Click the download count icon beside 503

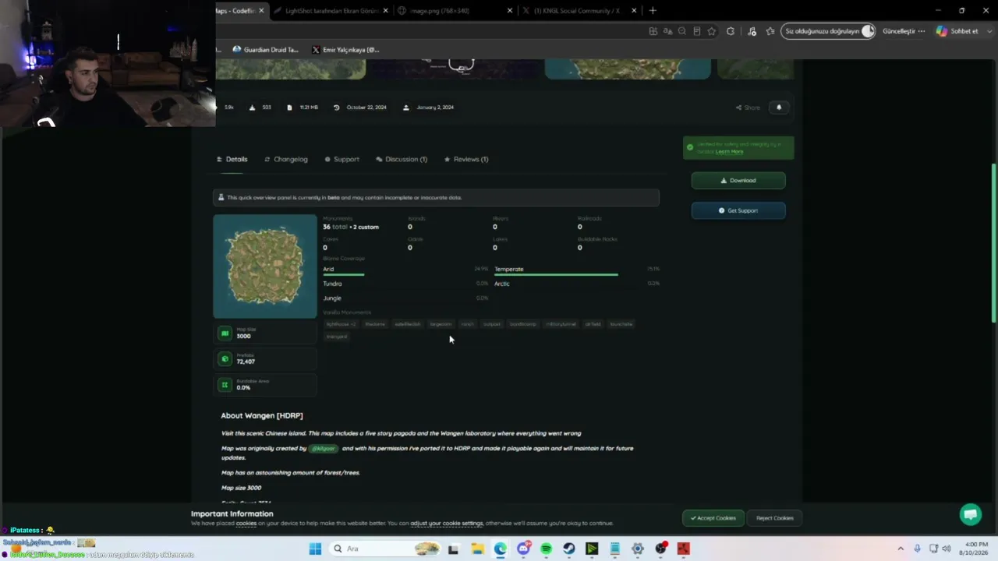[x=252, y=108]
